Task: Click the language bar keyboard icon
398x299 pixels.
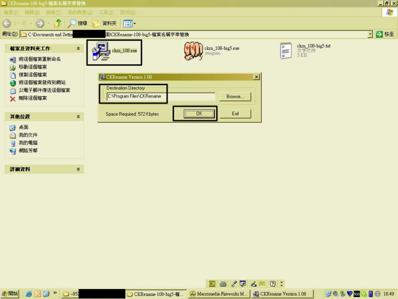Action: click(223, 284)
